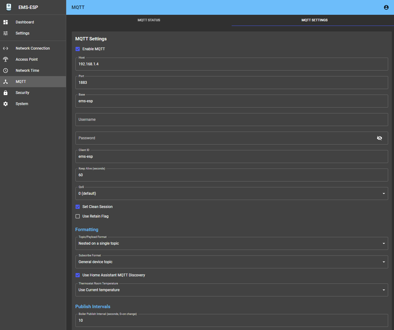This screenshot has height=330, width=394.
Task: Disable the Set Clean Session checkbox
Action: coord(78,207)
